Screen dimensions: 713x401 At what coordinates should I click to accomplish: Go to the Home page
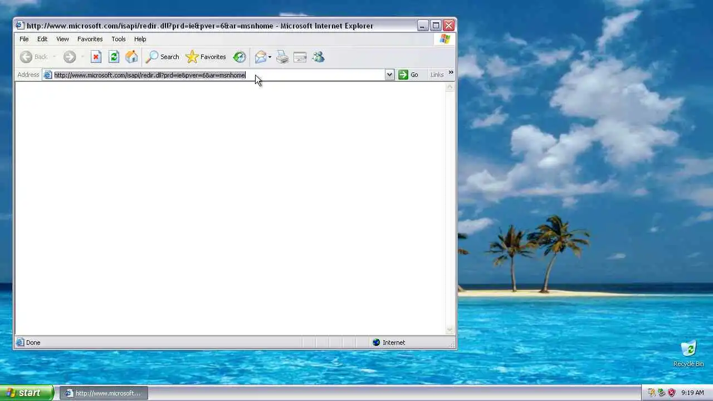pos(131,57)
